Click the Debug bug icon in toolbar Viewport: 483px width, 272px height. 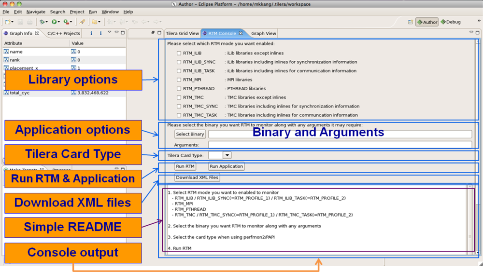pyautogui.click(x=43, y=22)
